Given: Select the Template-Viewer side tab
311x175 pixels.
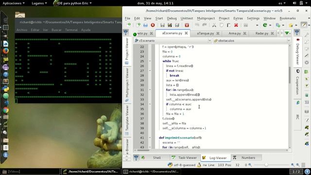Looking at the screenshot, I should pyautogui.click(x=127, y=120).
